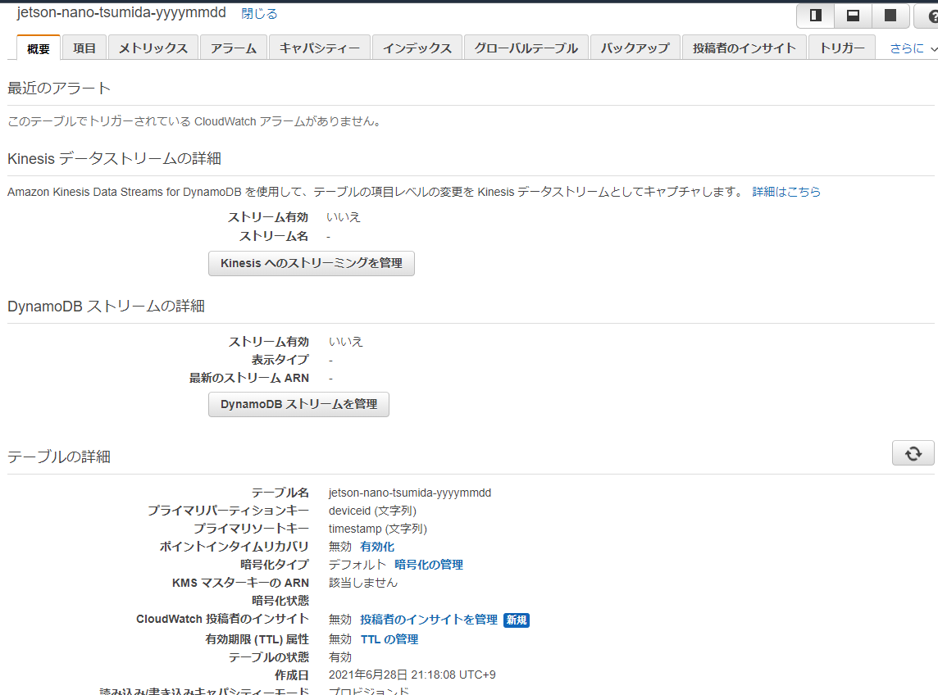The width and height of the screenshot is (938, 695).
Task: Expand the さらに more tabs dropdown
Action: point(913,48)
